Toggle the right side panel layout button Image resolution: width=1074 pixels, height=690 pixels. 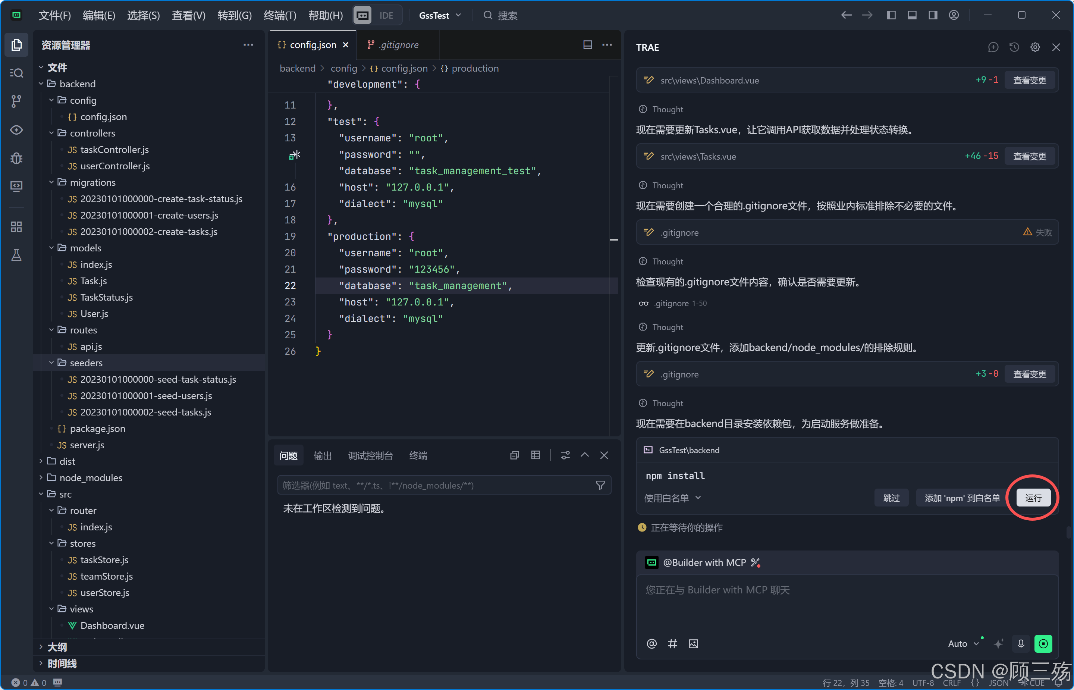pos(933,15)
